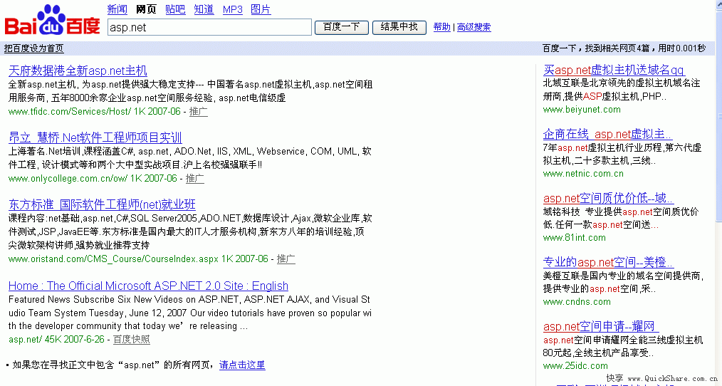The image size is (722, 386).
Task: Click the 结果中找 button
Action: pos(399,27)
